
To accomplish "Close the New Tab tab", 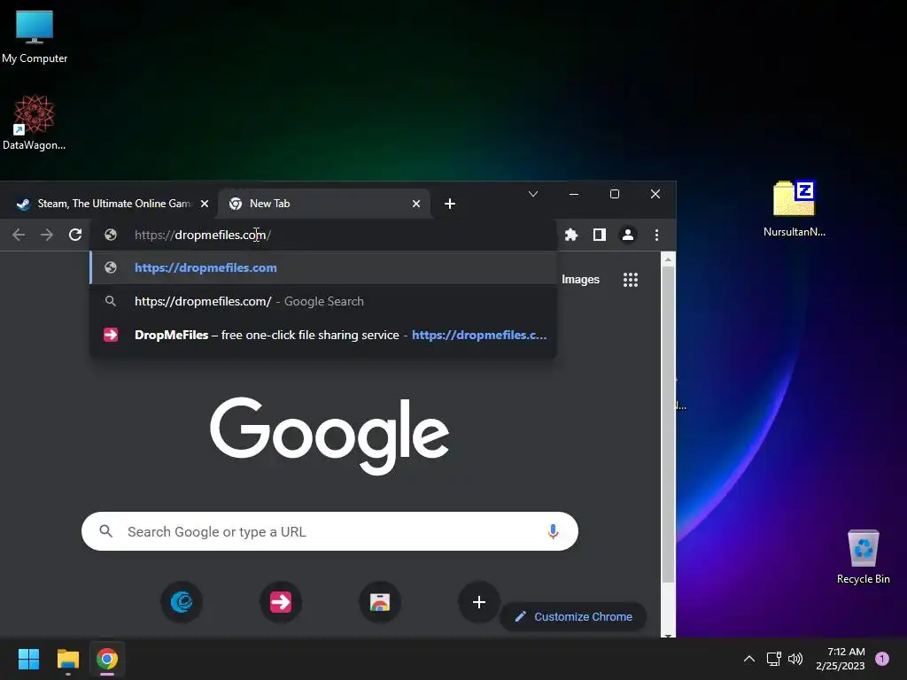I will (x=416, y=204).
